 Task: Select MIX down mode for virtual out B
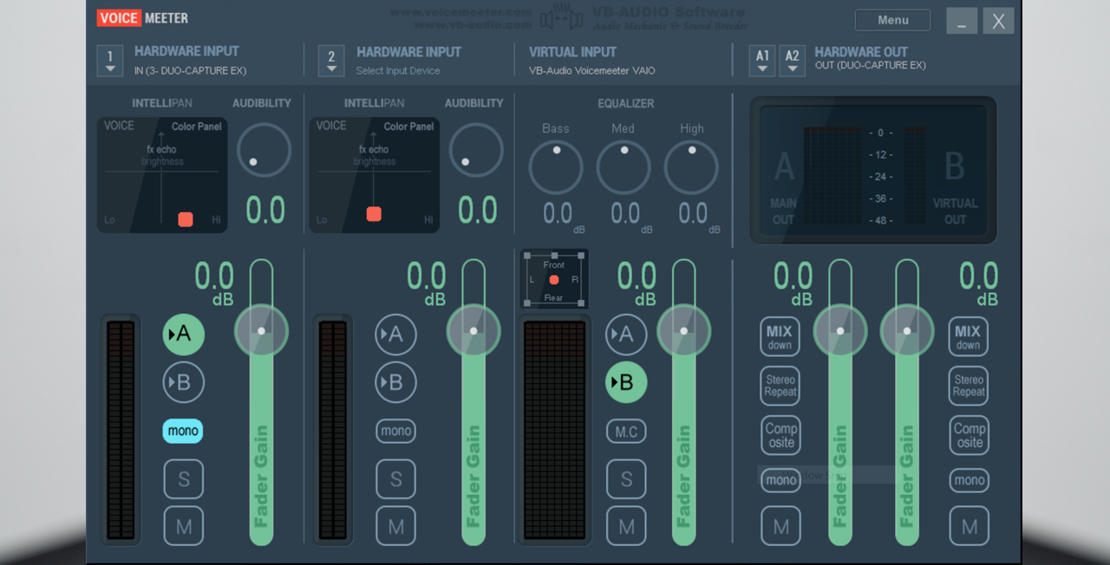968,336
